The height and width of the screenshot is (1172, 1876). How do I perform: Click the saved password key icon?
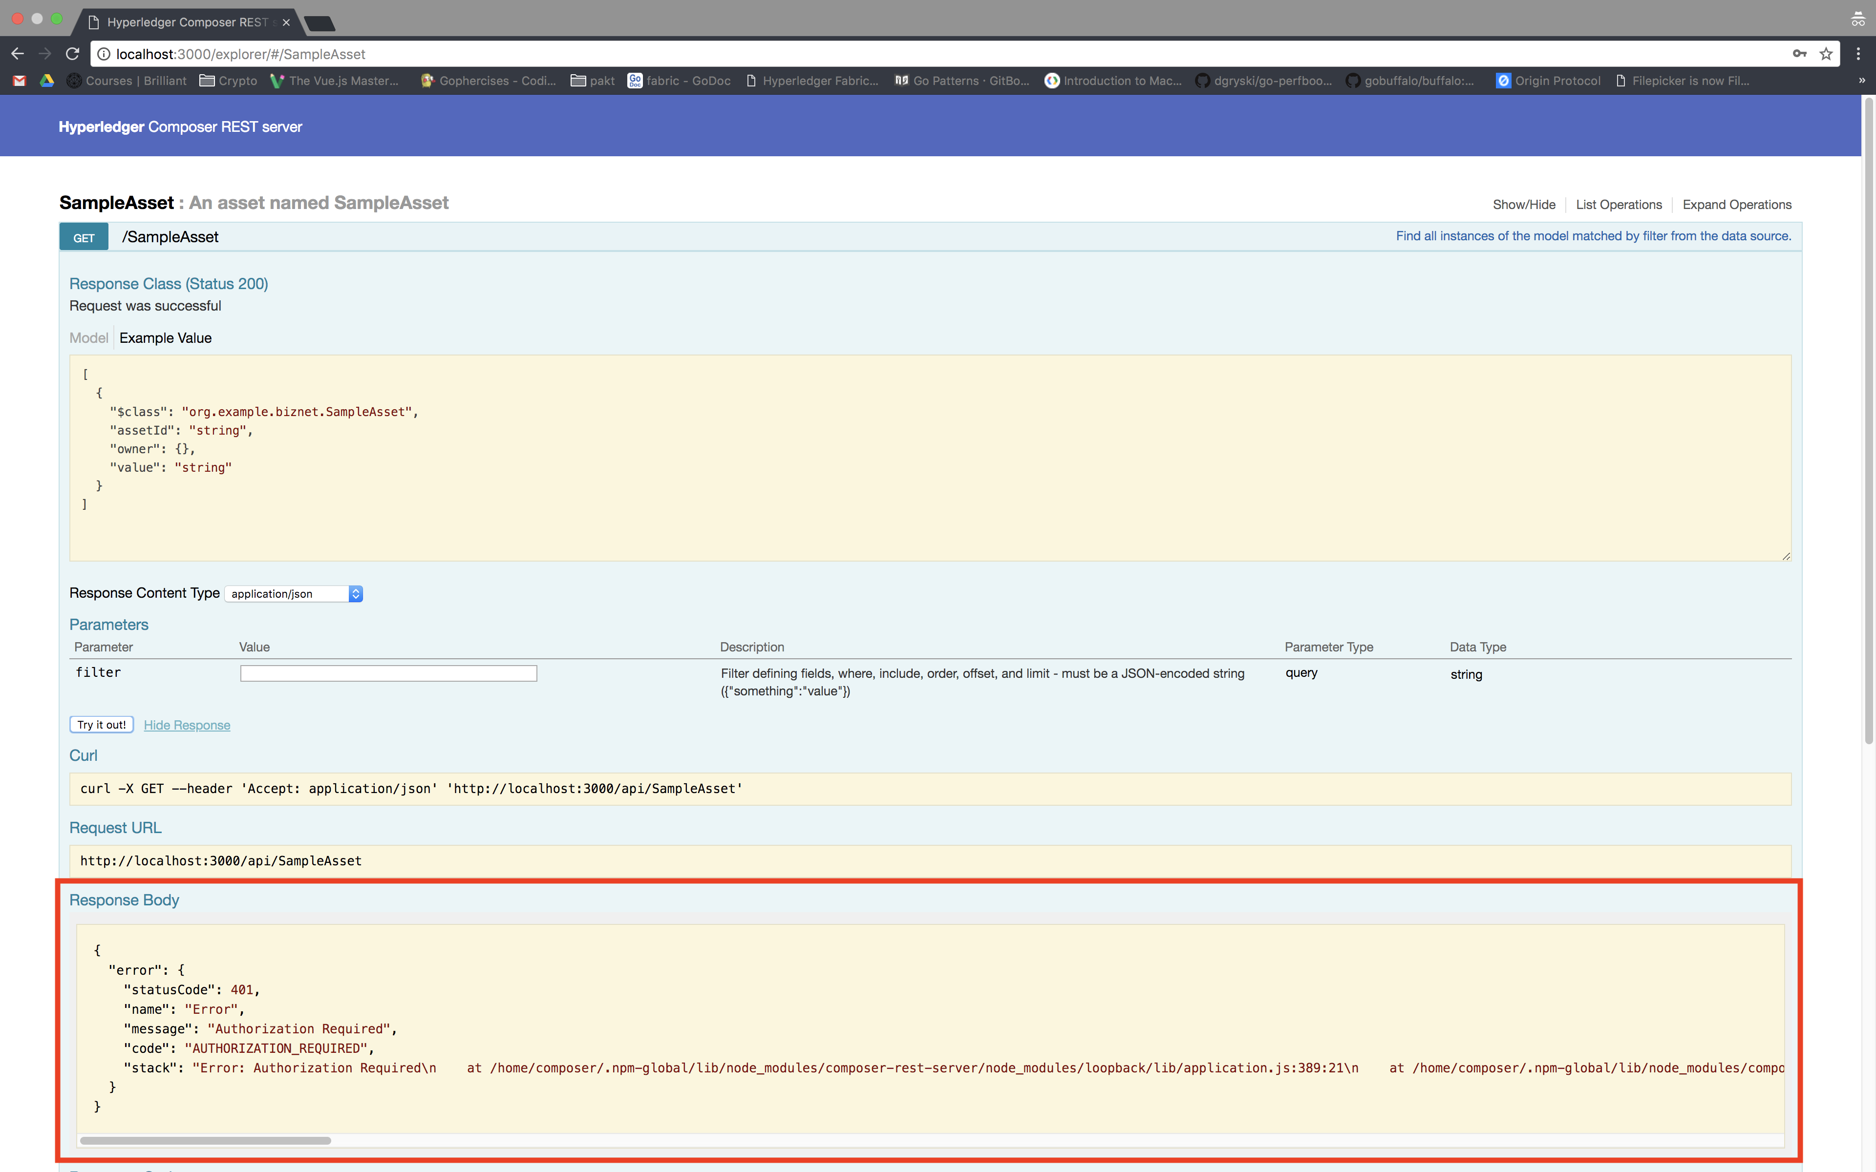[x=1799, y=54]
